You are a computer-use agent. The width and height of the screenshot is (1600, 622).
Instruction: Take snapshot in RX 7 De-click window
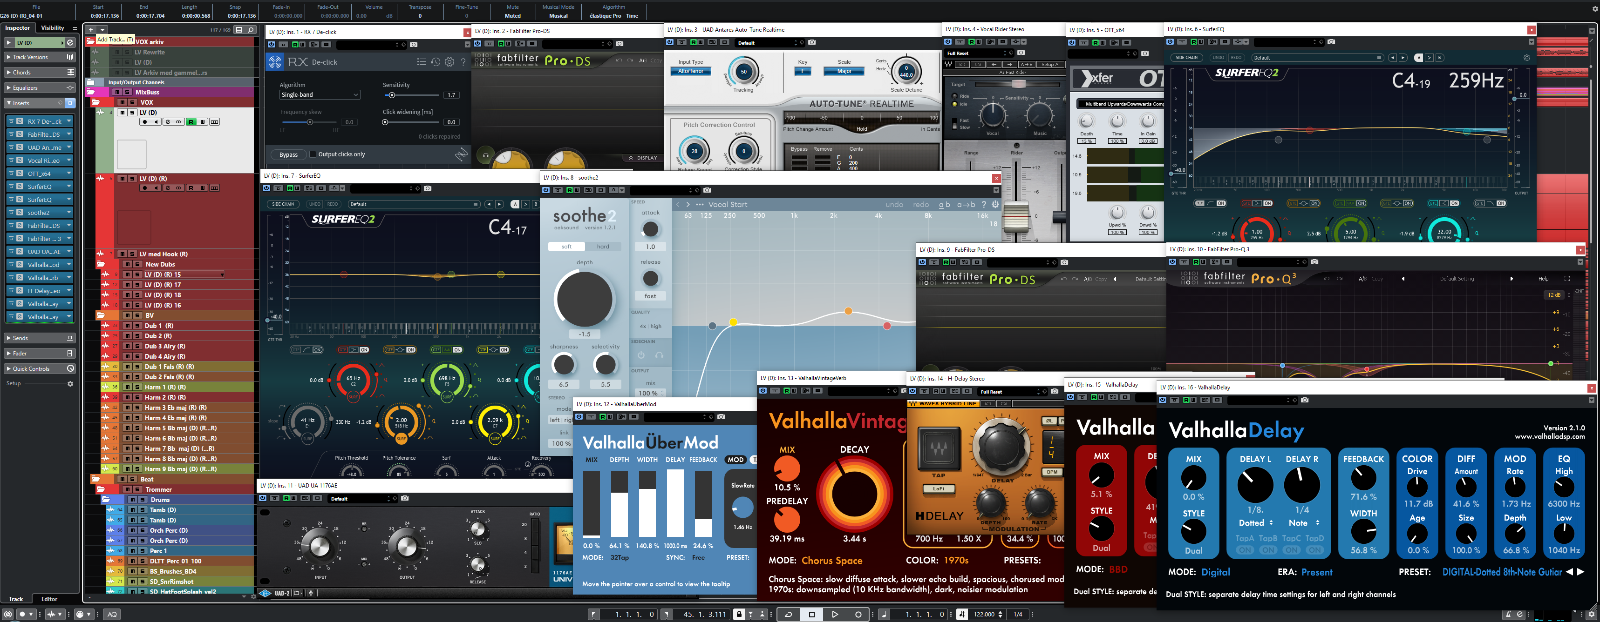point(414,45)
